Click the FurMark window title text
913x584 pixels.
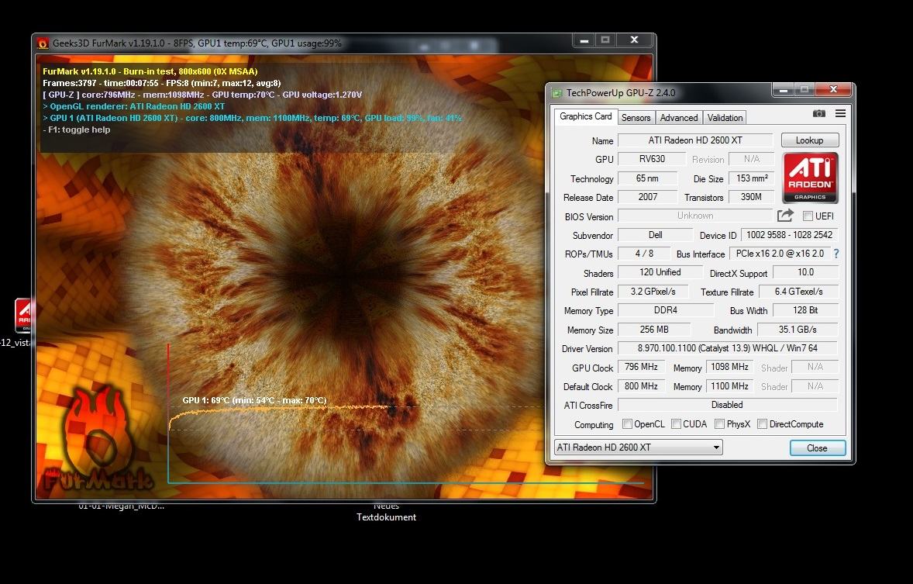197,43
